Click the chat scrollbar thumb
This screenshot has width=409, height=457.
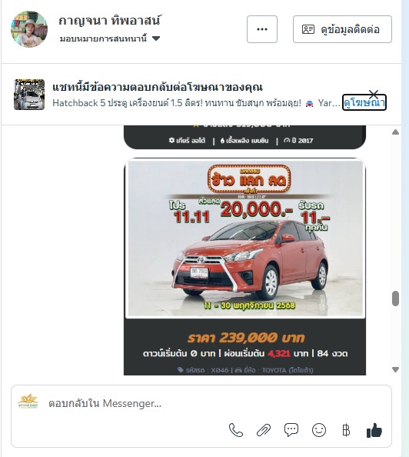395,299
